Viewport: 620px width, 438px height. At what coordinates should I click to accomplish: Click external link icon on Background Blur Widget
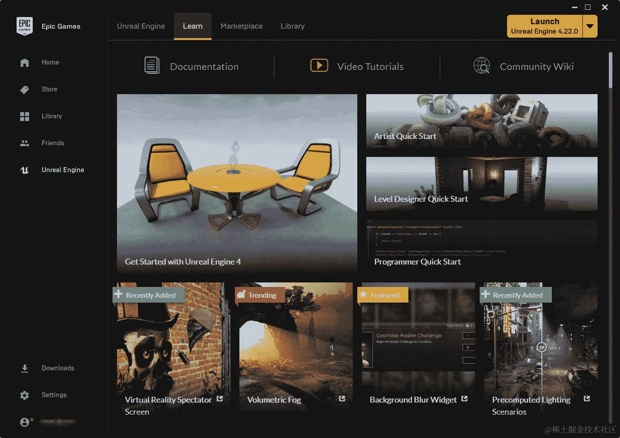point(464,399)
